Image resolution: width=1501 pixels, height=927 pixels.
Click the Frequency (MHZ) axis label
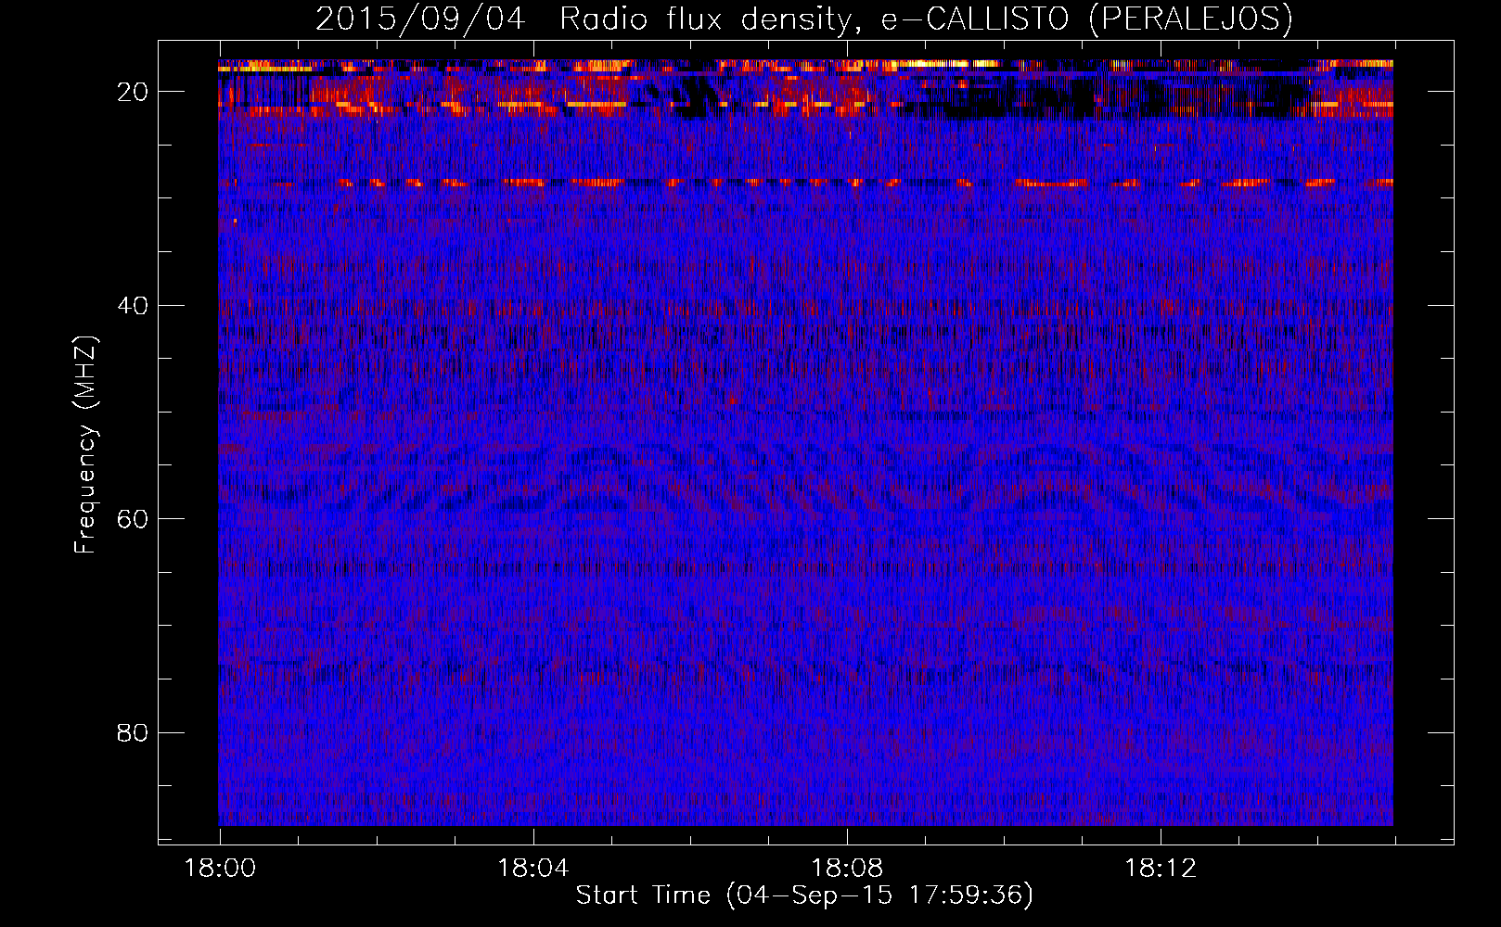click(85, 445)
